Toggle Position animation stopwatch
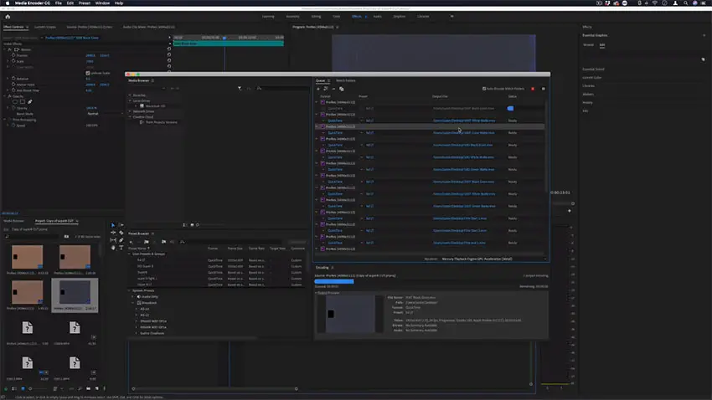The width and height of the screenshot is (712, 400). coord(13,55)
